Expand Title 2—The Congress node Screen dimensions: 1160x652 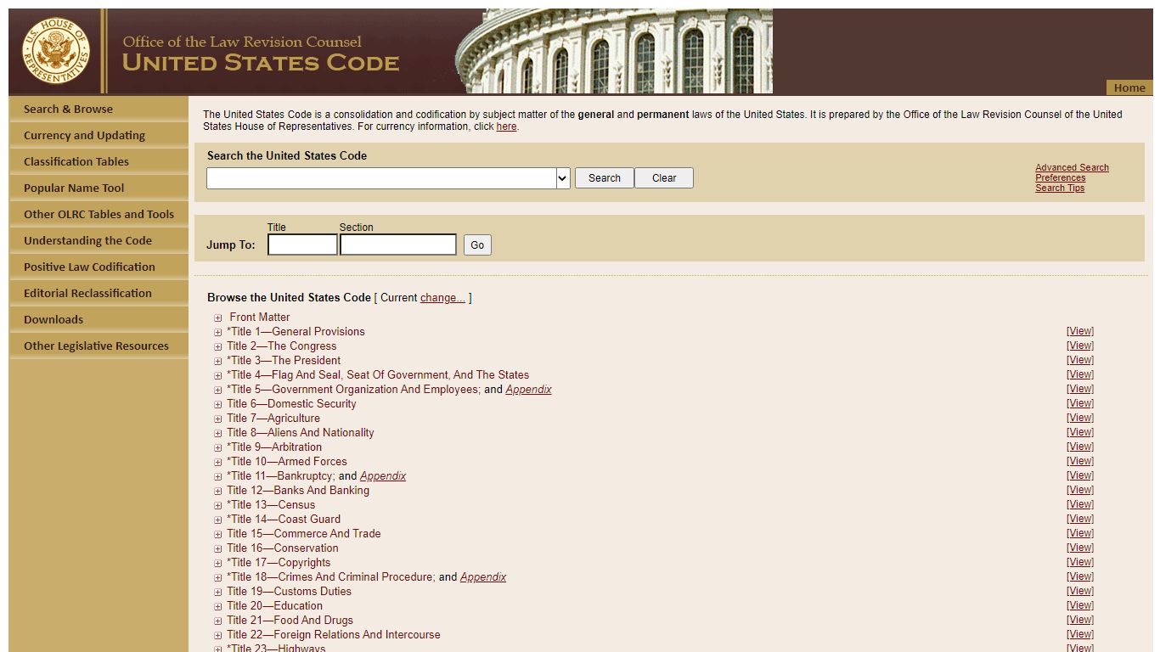coord(218,347)
